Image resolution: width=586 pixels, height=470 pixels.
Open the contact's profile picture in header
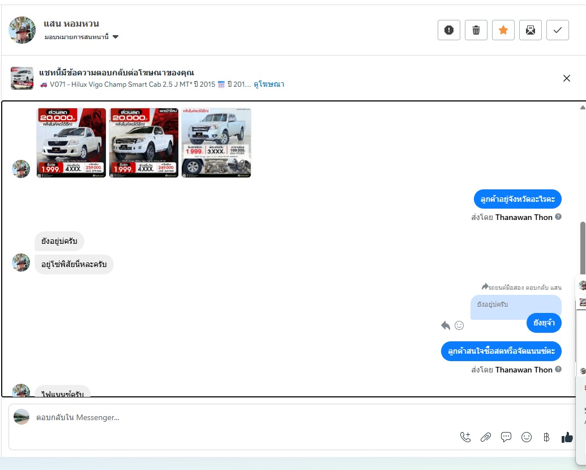tap(22, 30)
